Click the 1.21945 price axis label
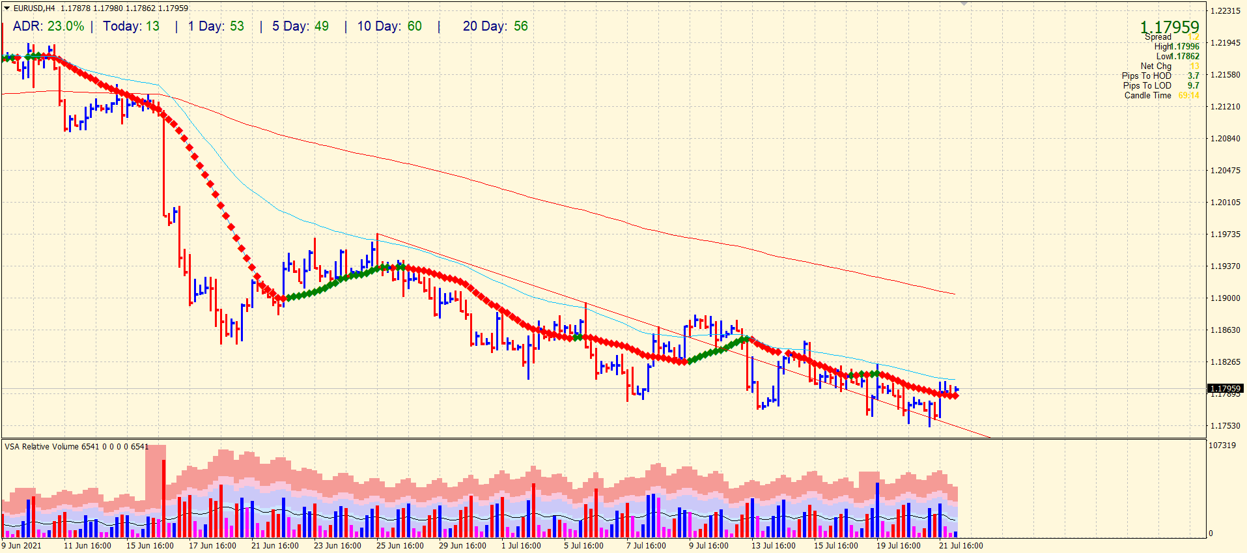 click(1225, 43)
